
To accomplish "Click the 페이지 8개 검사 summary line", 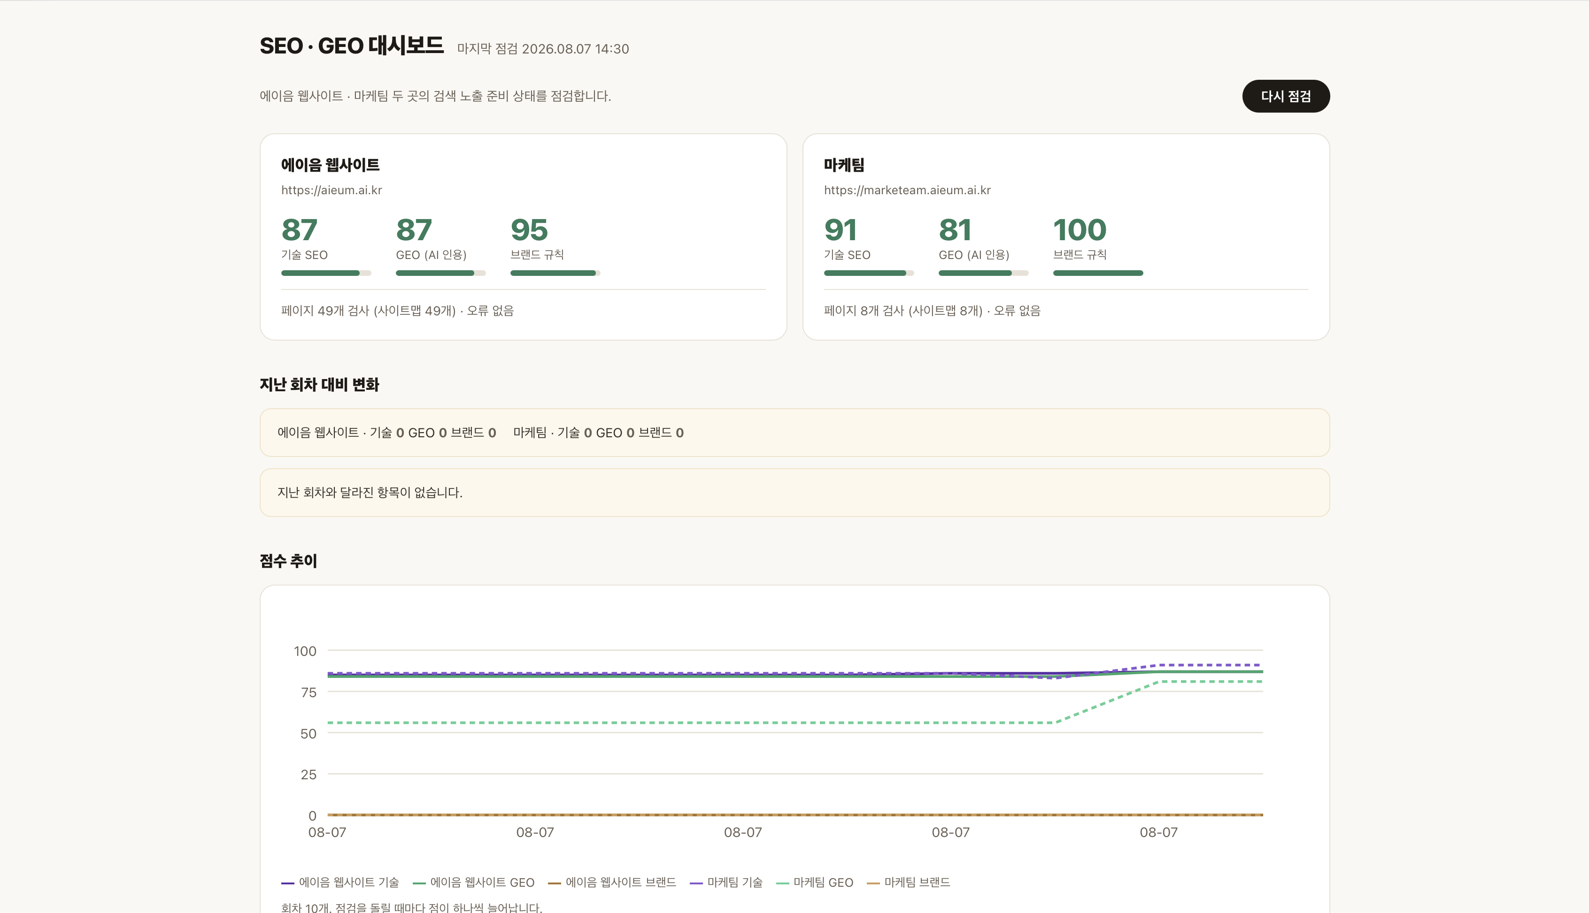I will (932, 311).
